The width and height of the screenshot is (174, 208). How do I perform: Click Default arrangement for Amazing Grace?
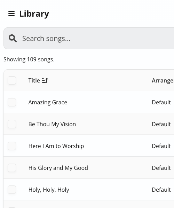point(161,102)
